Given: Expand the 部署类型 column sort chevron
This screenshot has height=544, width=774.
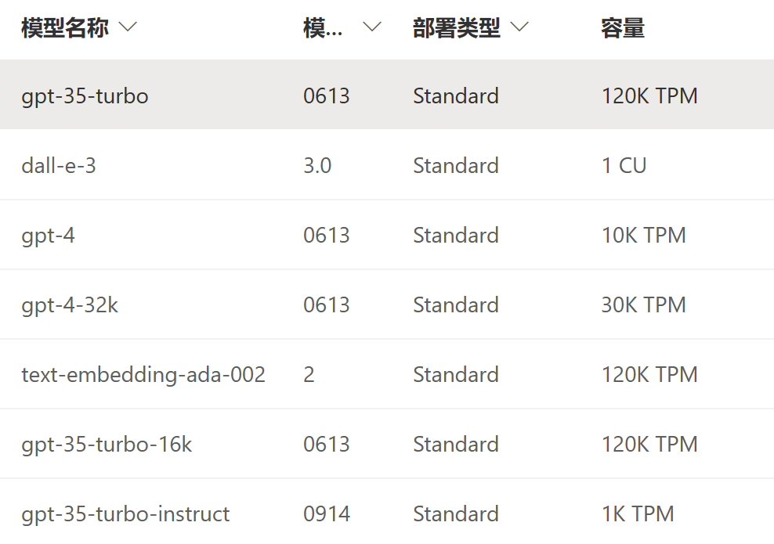Looking at the screenshot, I should [519, 27].
